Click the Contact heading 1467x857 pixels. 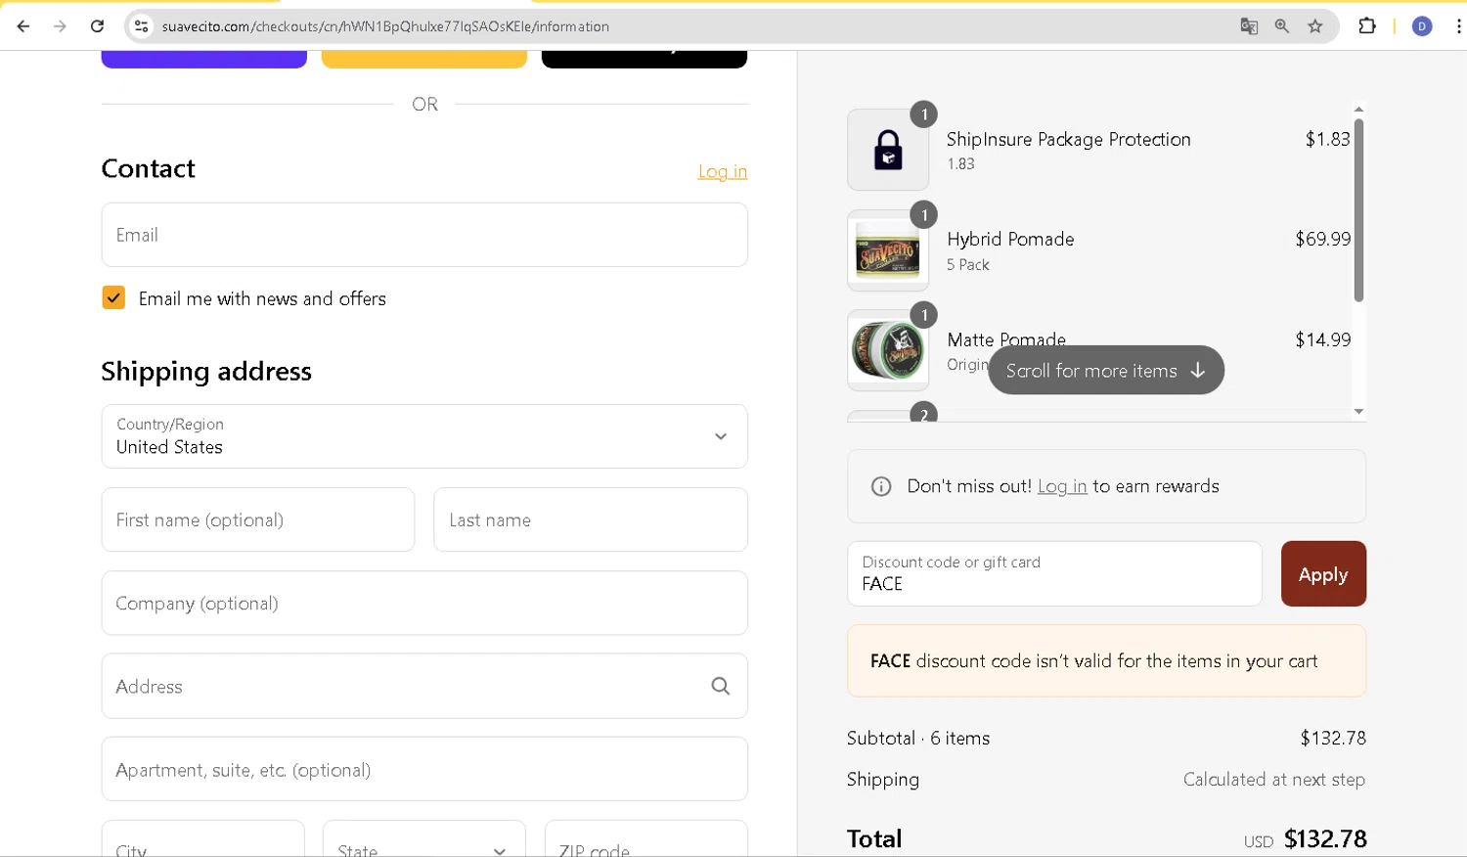pyautogui.click(x=149, y=168)
